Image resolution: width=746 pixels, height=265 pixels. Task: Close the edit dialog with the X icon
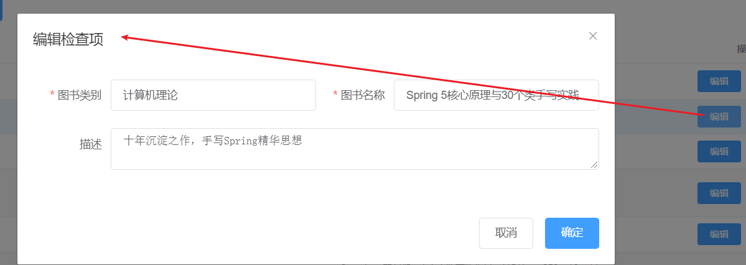tap(593, 36)
